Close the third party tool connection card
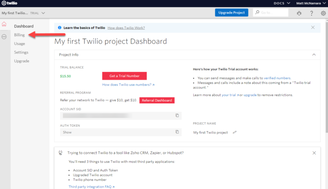The image size is (328, 189). [314, 153]
